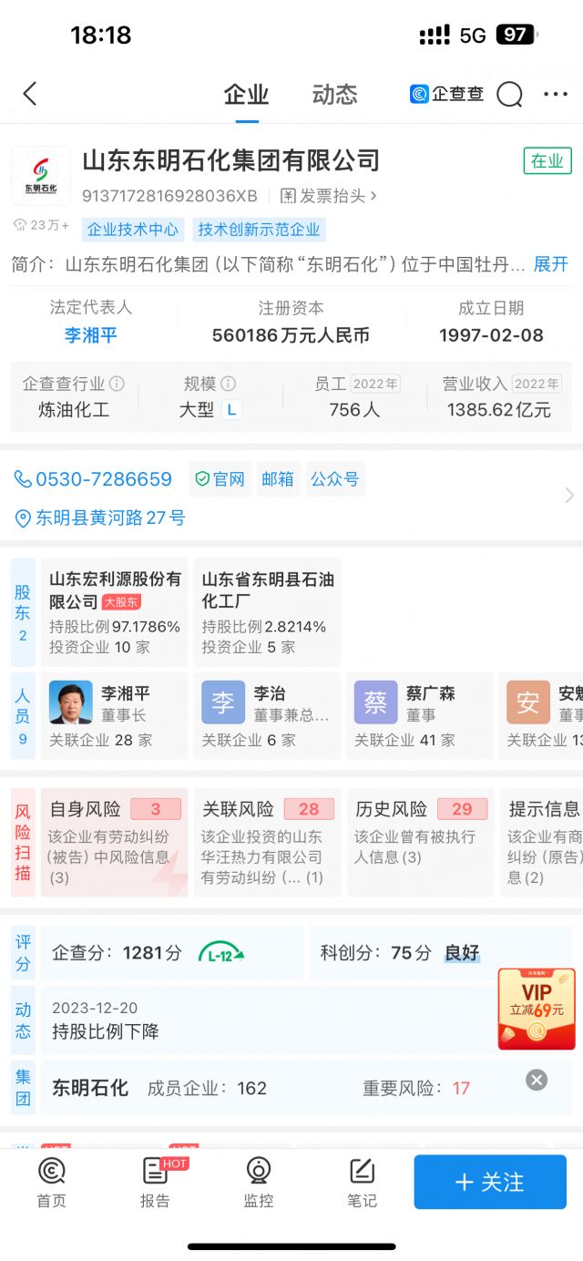Tap the L scale badge beside 大型
The height and width of the screenshot is (1261, 583).
tap(231, 410)
